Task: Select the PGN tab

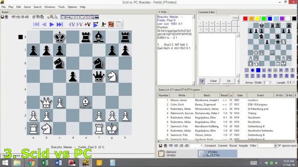Action: coord(162,12)
